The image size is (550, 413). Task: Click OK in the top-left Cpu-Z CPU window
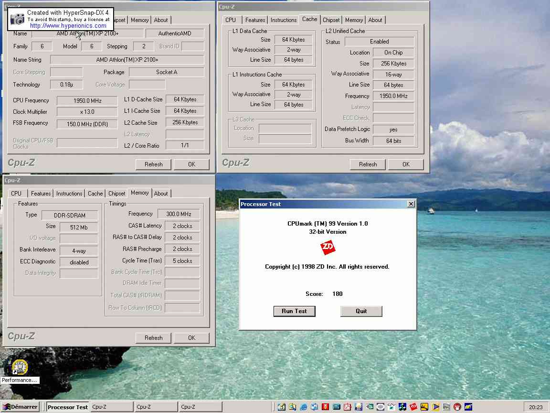191,164
